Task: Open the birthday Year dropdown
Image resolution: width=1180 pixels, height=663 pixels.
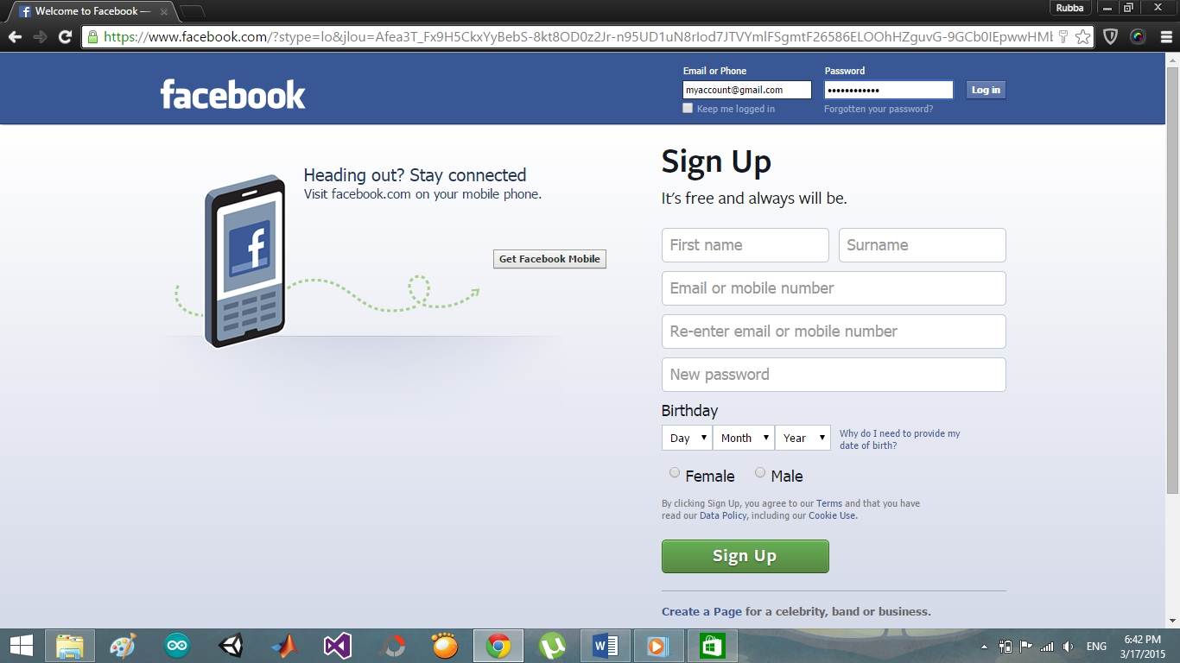Action: (x=803, y=438)
